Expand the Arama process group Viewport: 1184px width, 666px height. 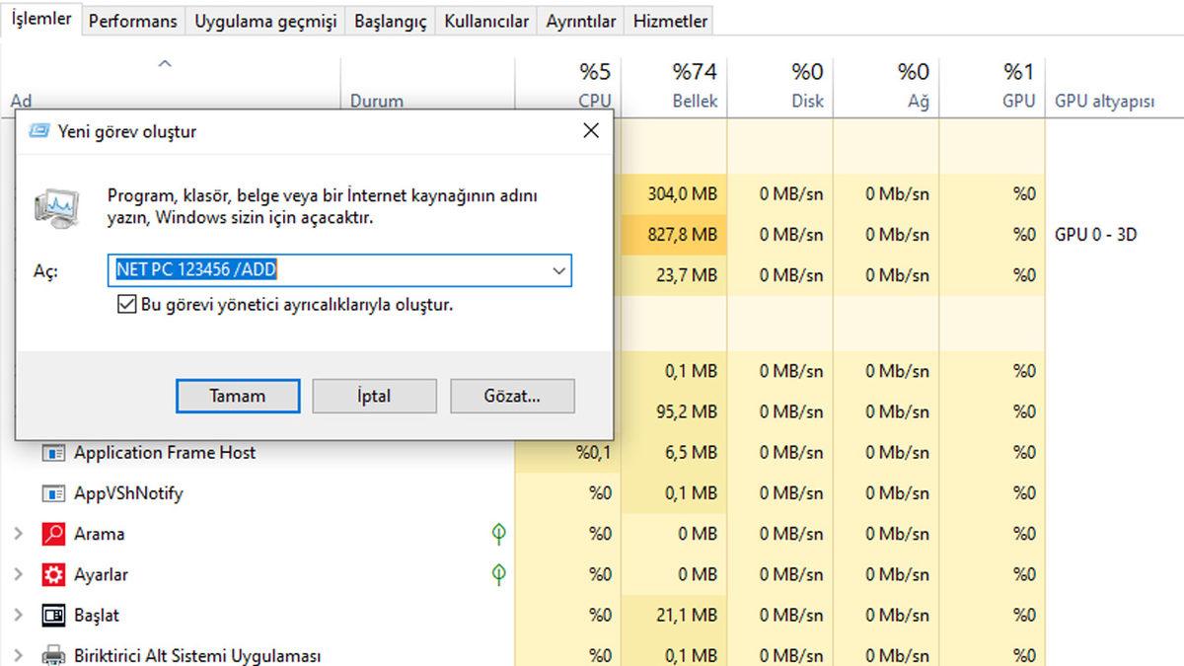[x=17, y=534]
